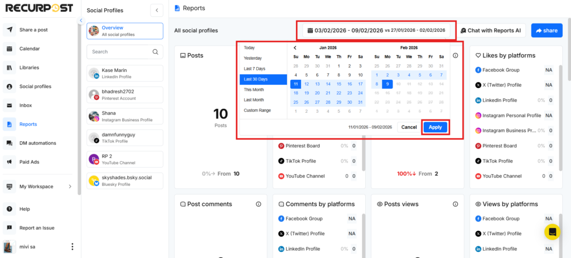Select the This Month preset
This screenshot has width=571, height=258.
263,89
